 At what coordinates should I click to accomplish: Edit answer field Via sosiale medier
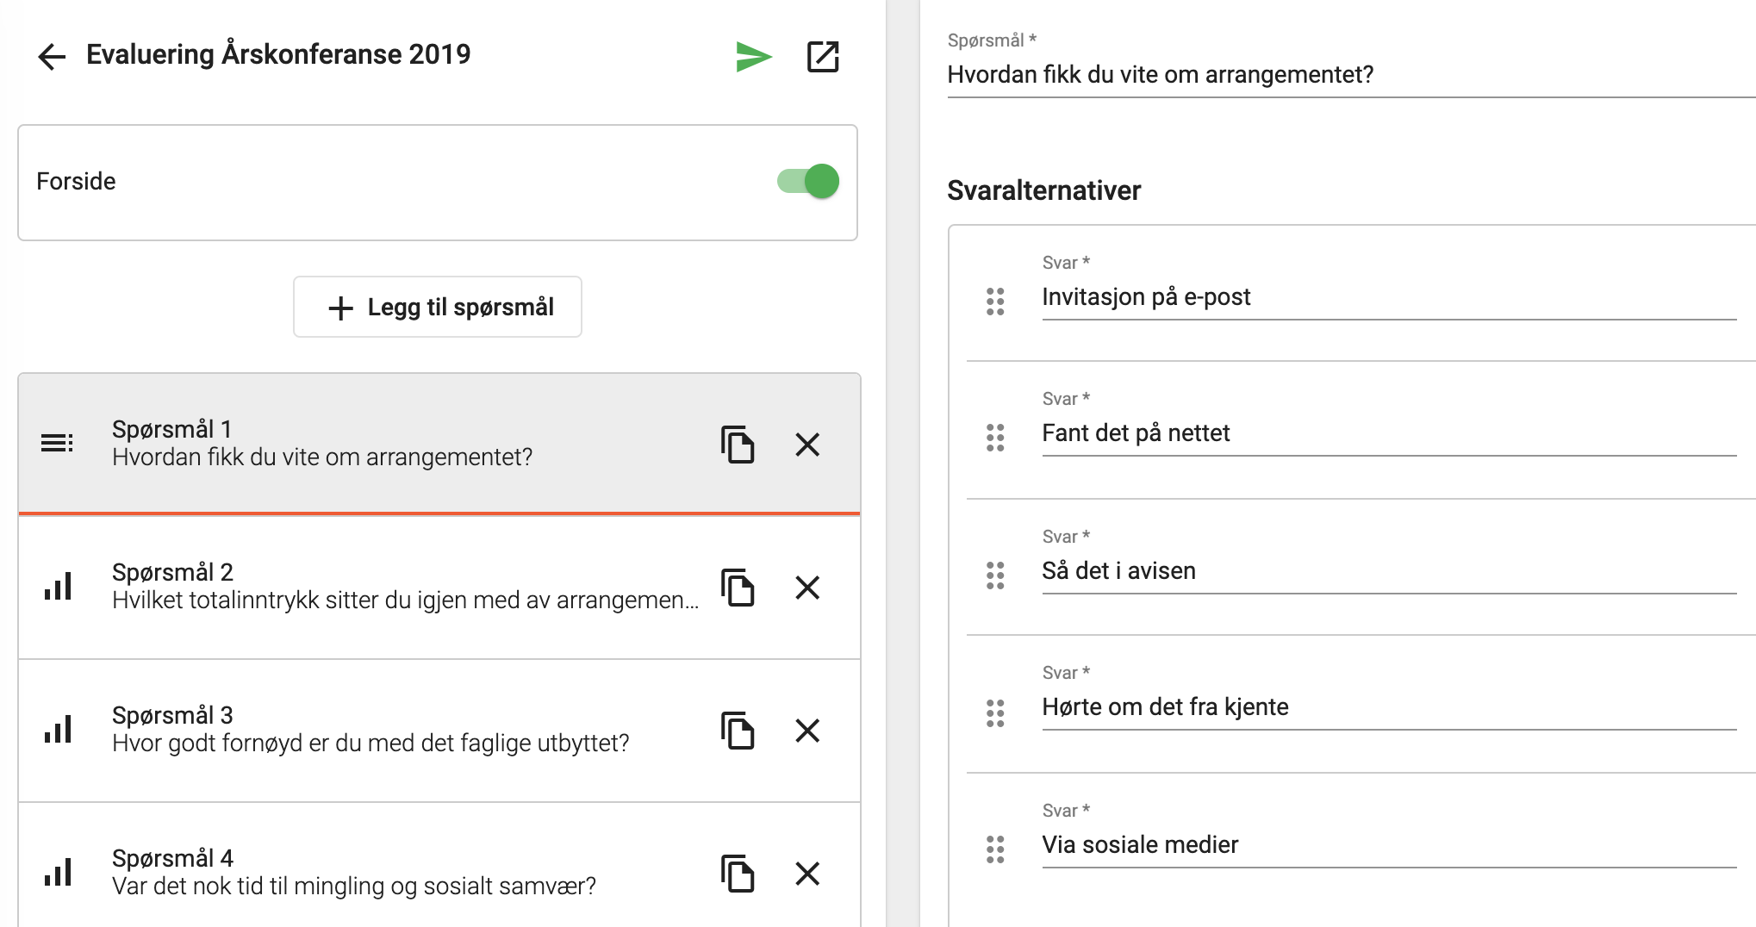coord(1389,845)
